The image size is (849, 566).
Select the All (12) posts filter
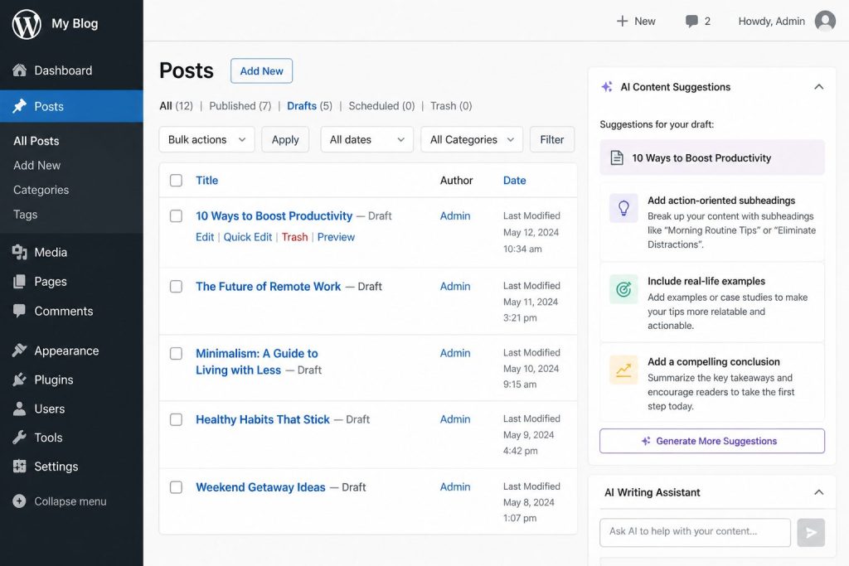click(x=176, y=105)
